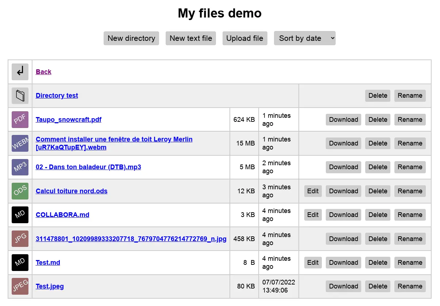Rename the Directory test folder

click(410, 96)
